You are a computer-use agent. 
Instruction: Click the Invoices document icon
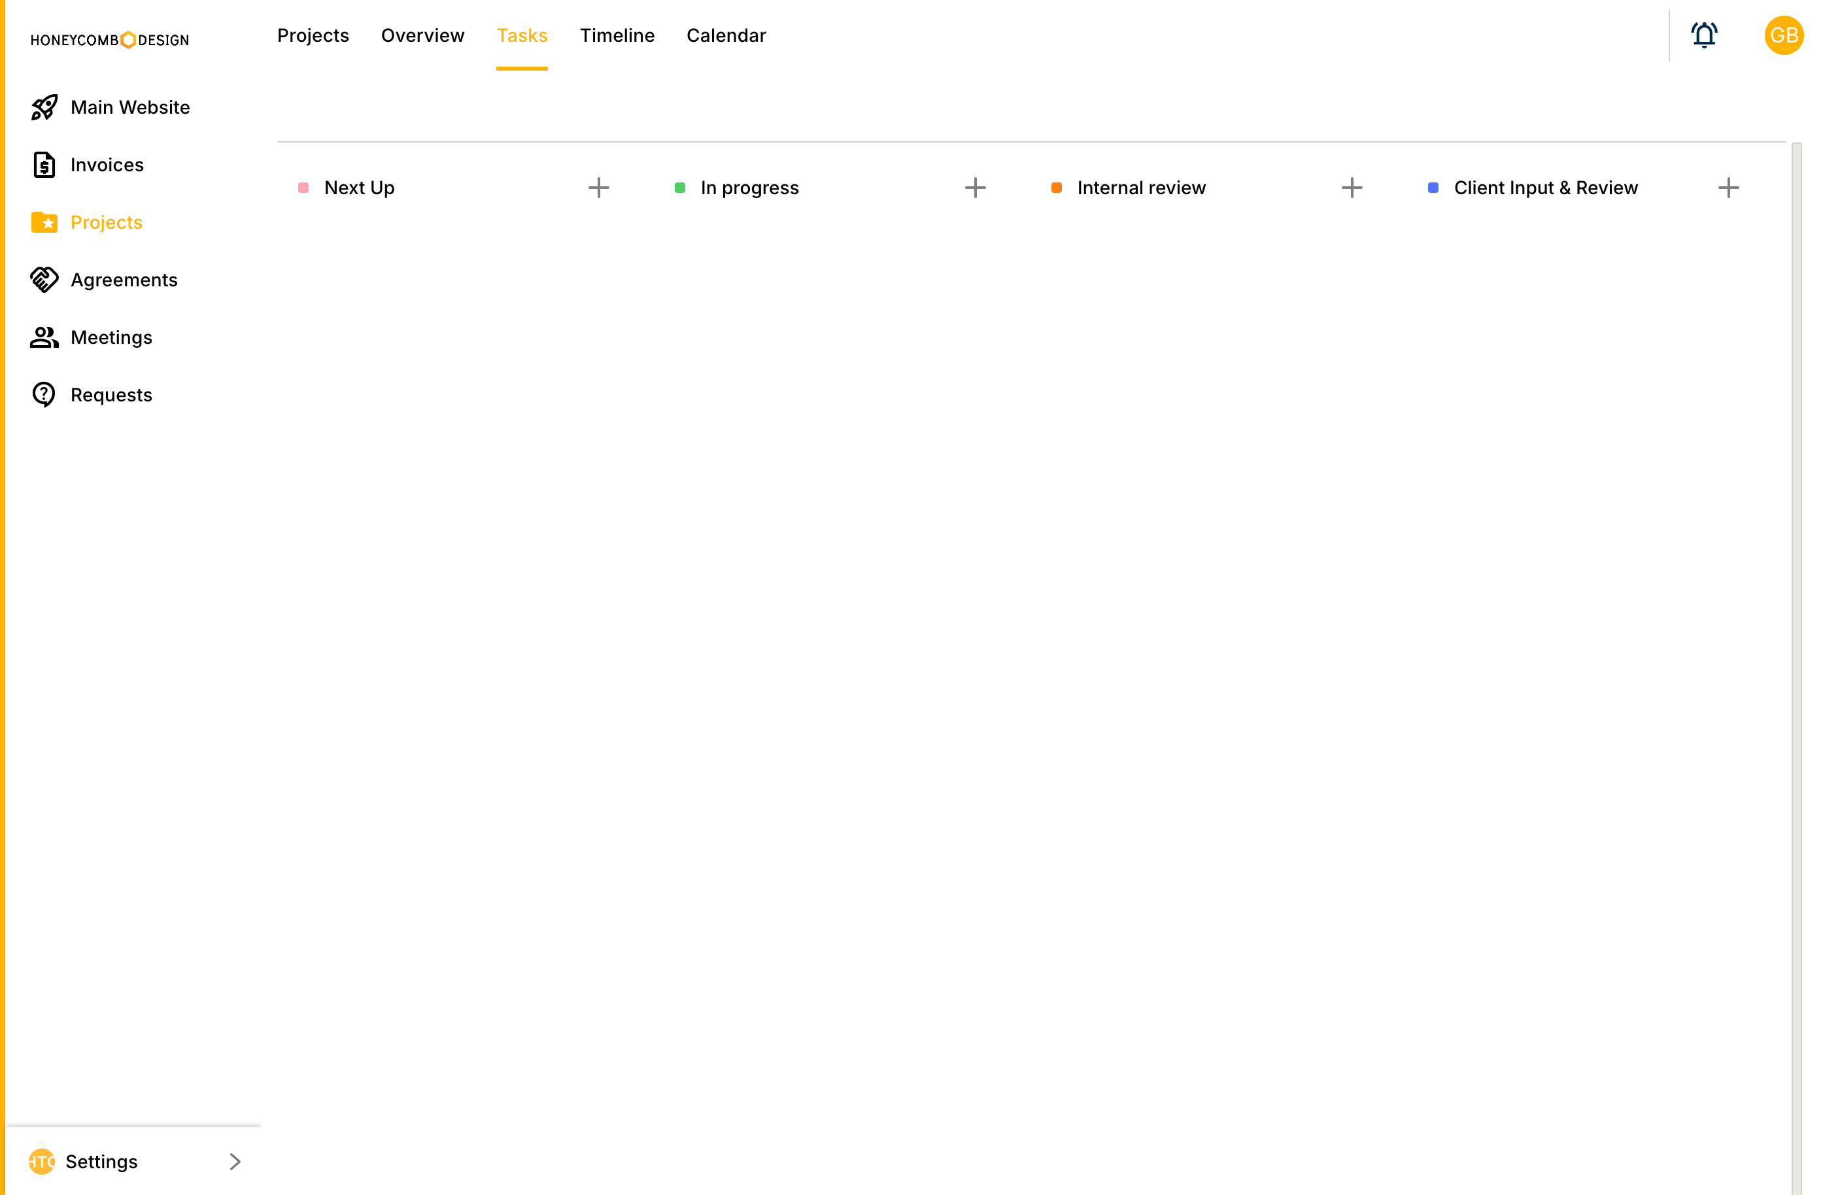(x=44, y=165)
